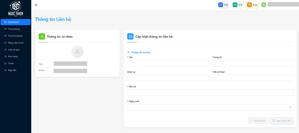
Task: Click the profile avatar placeholder
Action: tap(77, 52)
